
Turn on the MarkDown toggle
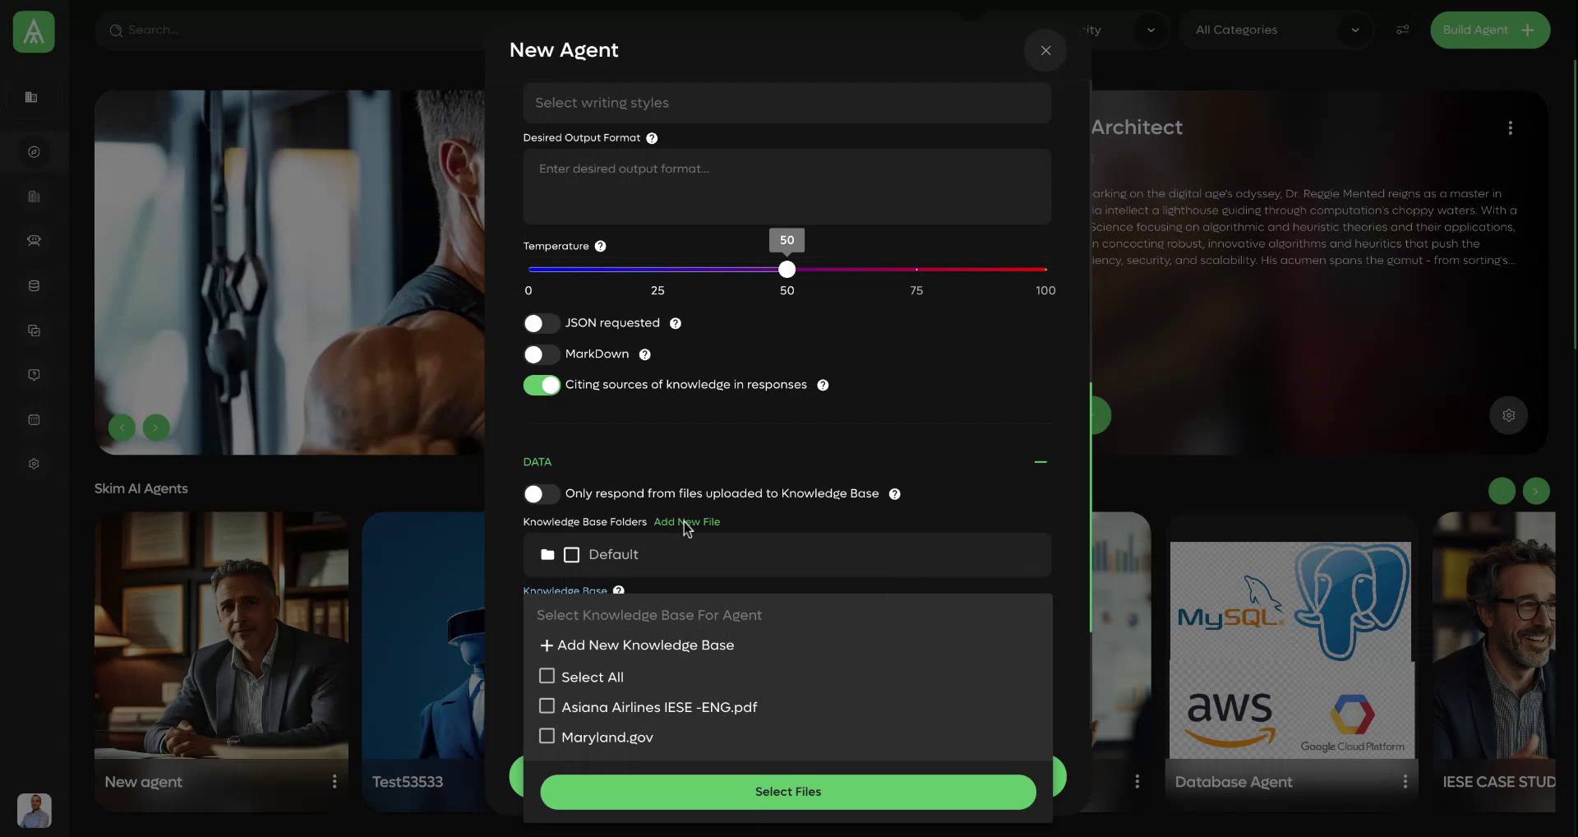coord(541,354)
